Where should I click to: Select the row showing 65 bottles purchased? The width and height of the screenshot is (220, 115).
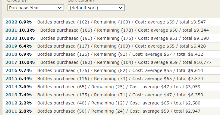[112, 87]
